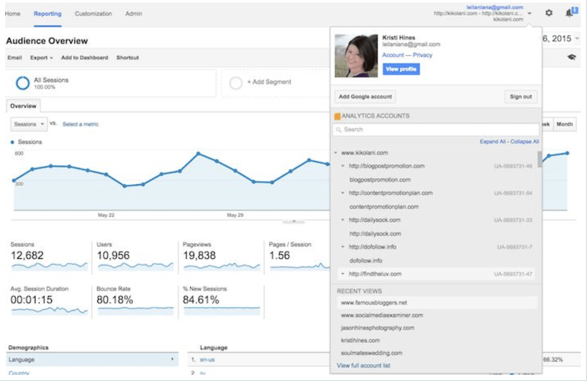Viewport: 587px width, 382px height.
Task: Click the Kristi Hines profile photo
Action: point(356,56)
